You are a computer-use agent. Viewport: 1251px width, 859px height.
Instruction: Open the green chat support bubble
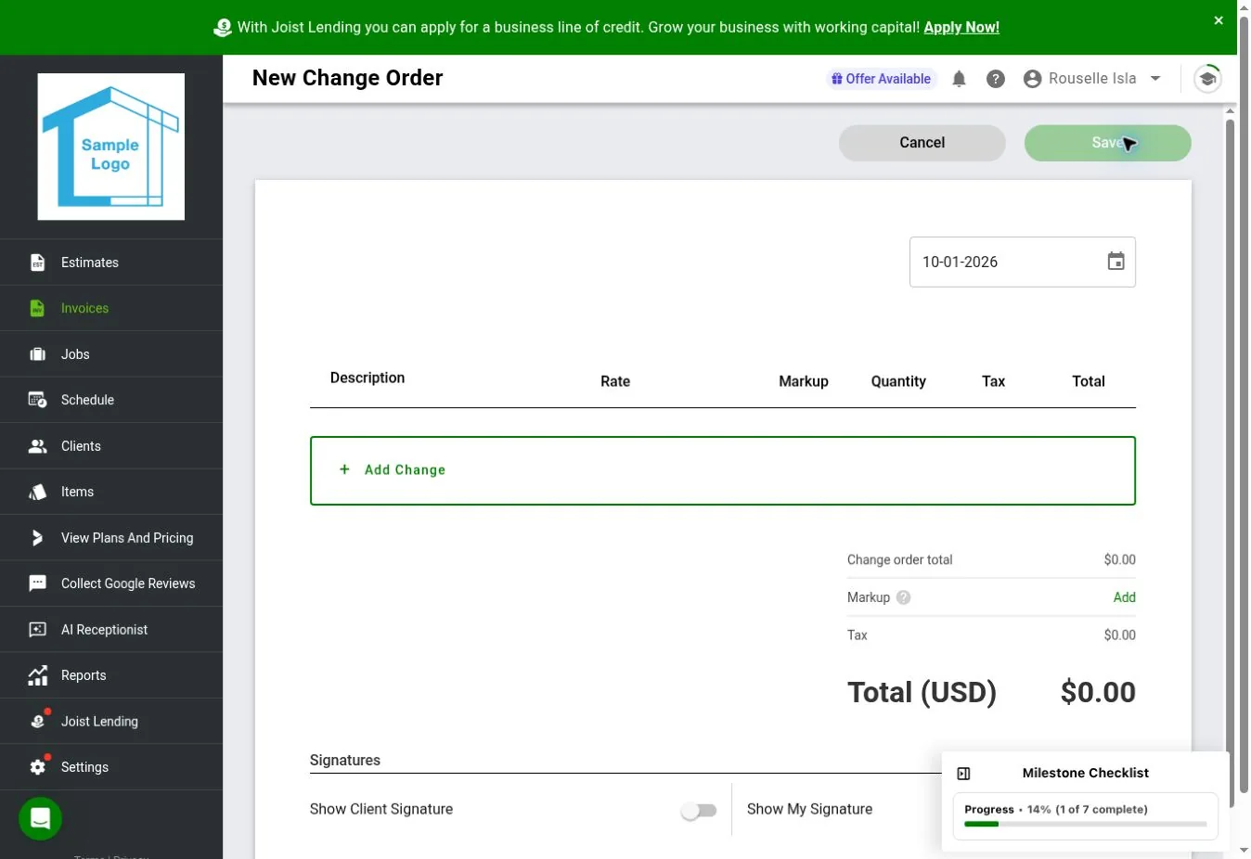[40, 819]
